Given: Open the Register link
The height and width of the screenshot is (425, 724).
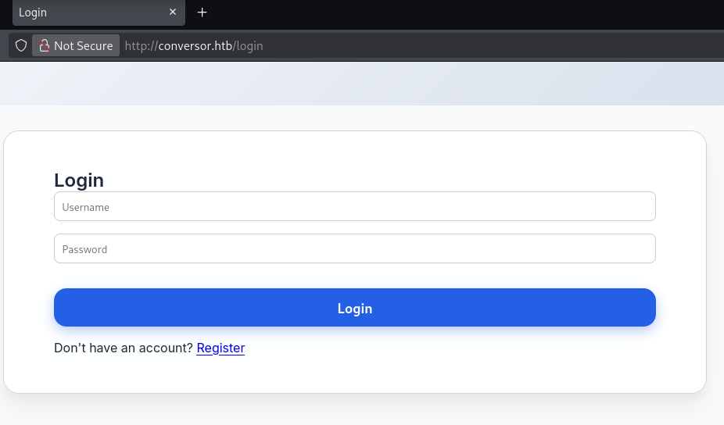Looking at the screenshot, I should point(220,348).
